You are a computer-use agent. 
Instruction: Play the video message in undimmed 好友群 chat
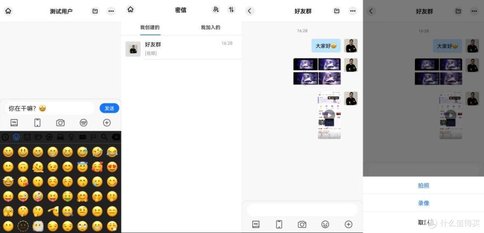click(329, 115)
